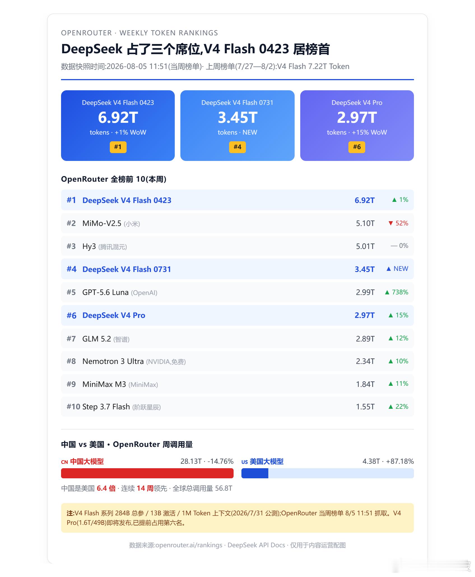The height and width of the screenshot is (577, 475).
Task: Click the up arrow in MiniMax M3 row
Action: [391, 384]
